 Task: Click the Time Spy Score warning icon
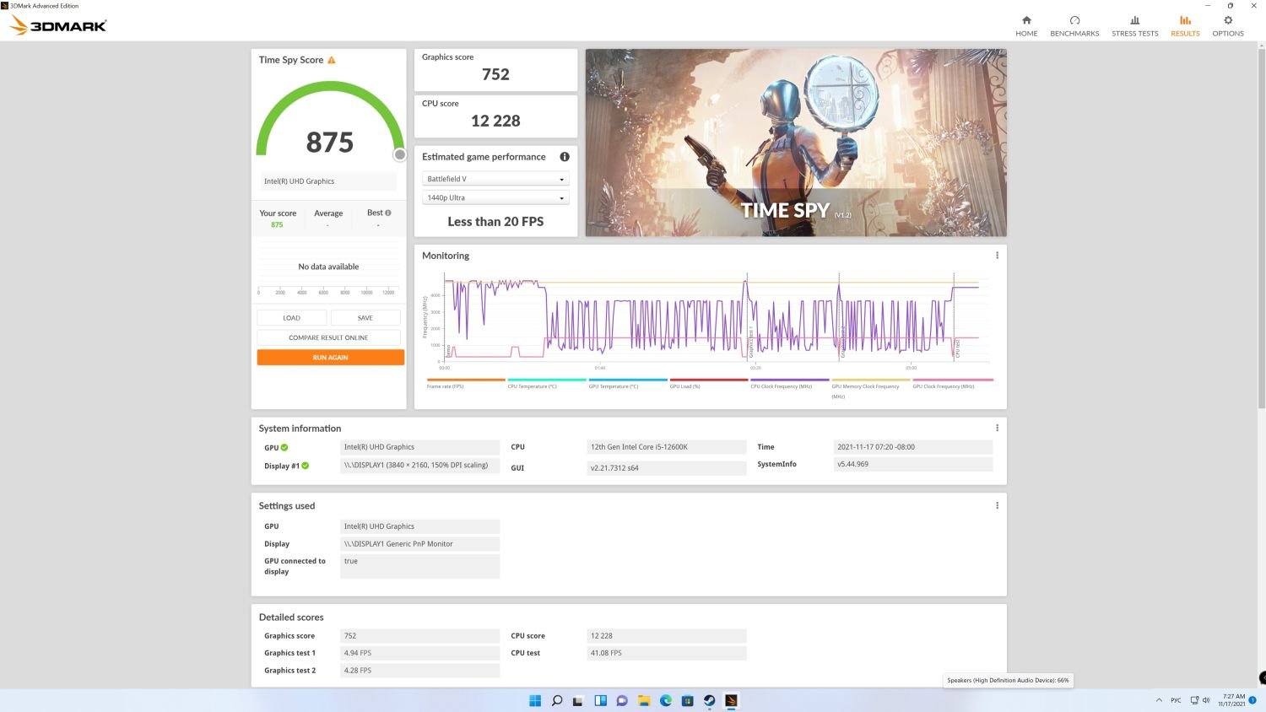pyautogui.click(x=332, y=60)
